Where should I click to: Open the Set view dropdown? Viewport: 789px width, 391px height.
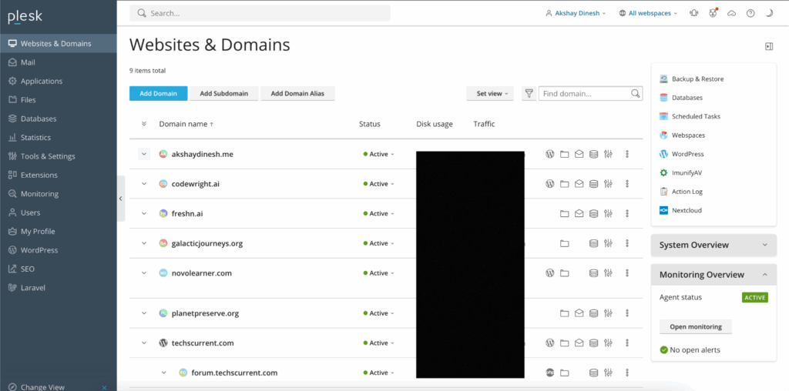point(490,93)
